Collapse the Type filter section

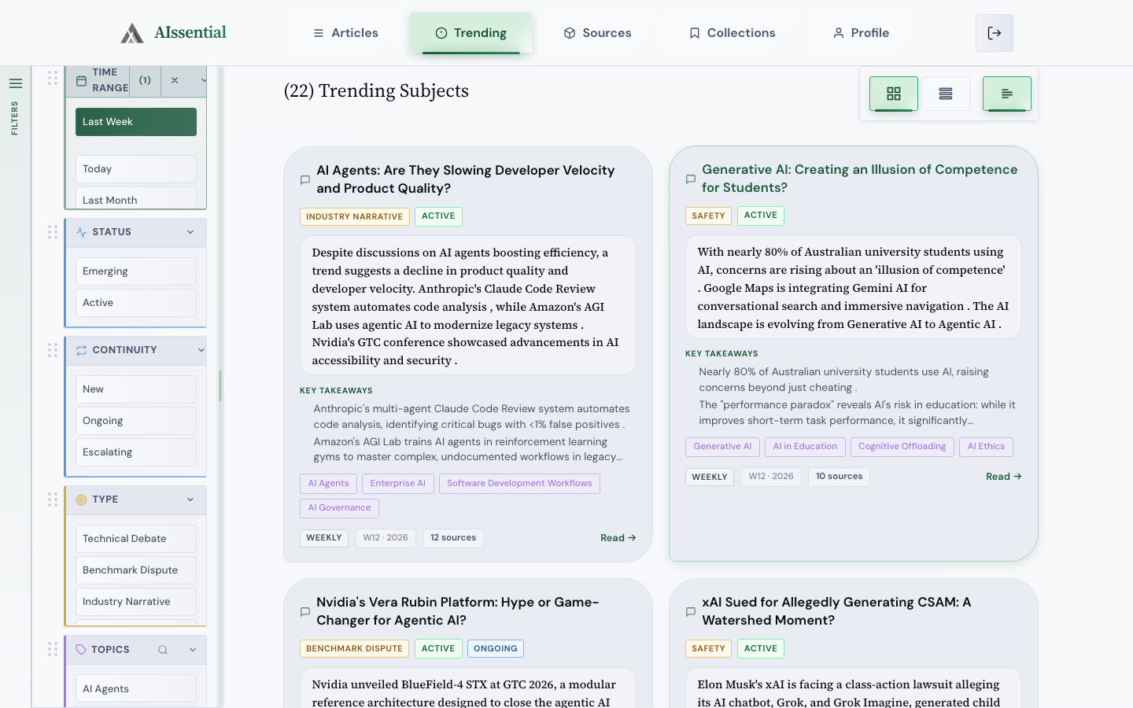[x=190, y=500]
